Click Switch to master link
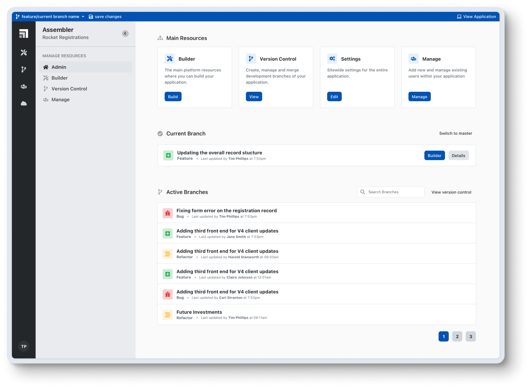 [x=456, y=133]
